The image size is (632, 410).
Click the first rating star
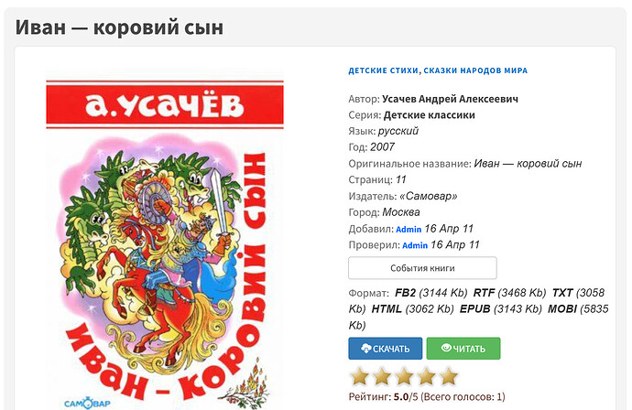[359, 376]
